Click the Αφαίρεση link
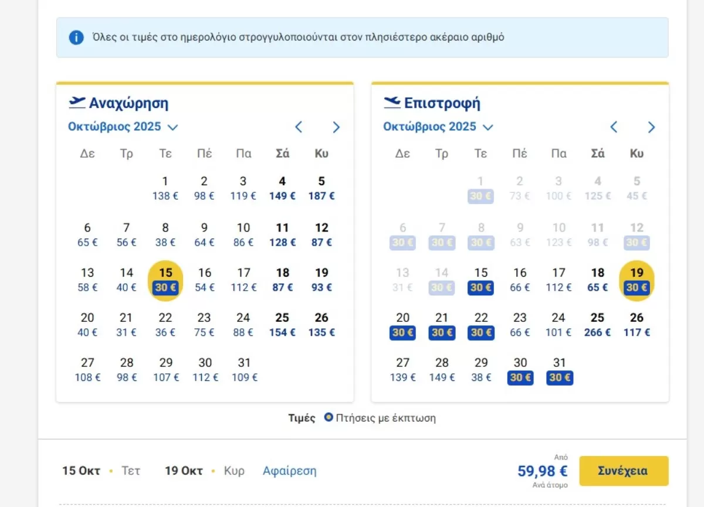This screenshot has height=507, width=704. [289, 471]
